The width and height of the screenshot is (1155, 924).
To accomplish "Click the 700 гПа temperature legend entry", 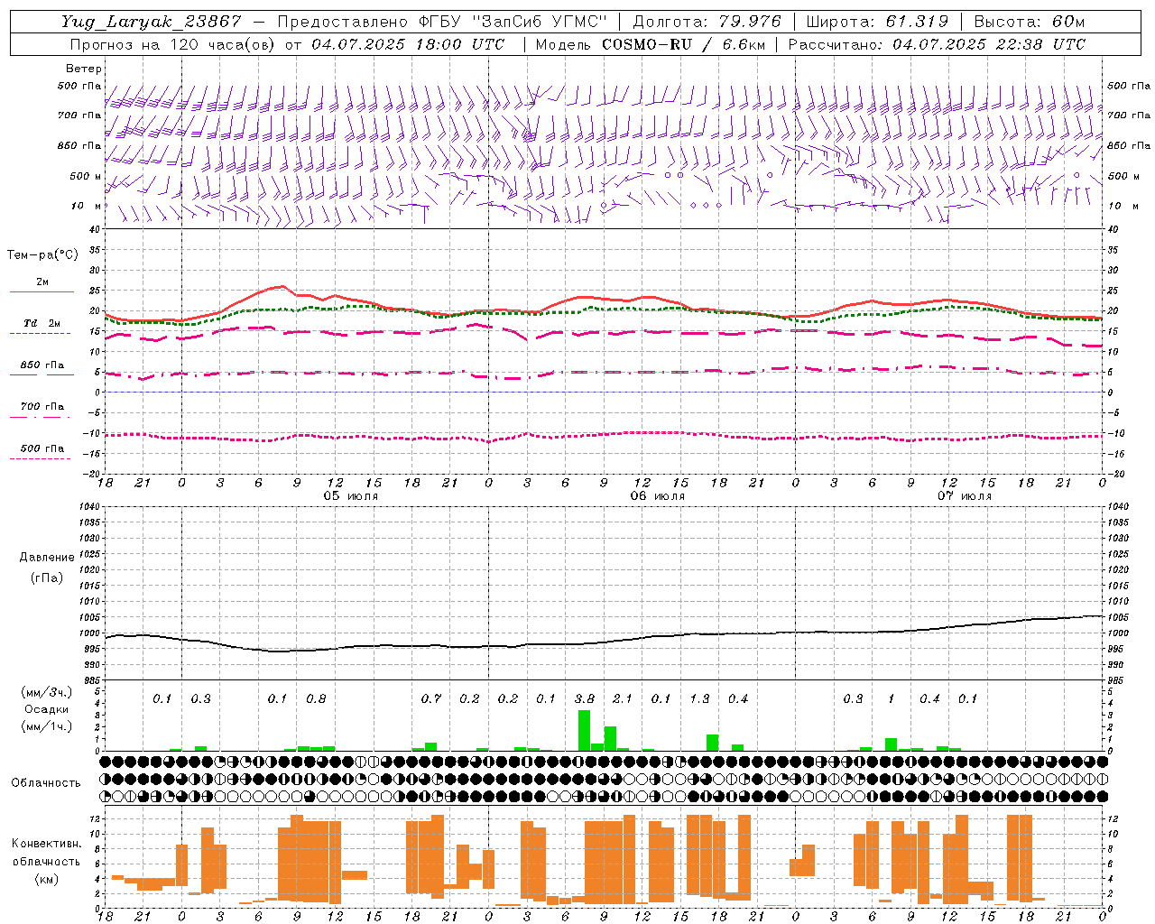I will (42, 406).
